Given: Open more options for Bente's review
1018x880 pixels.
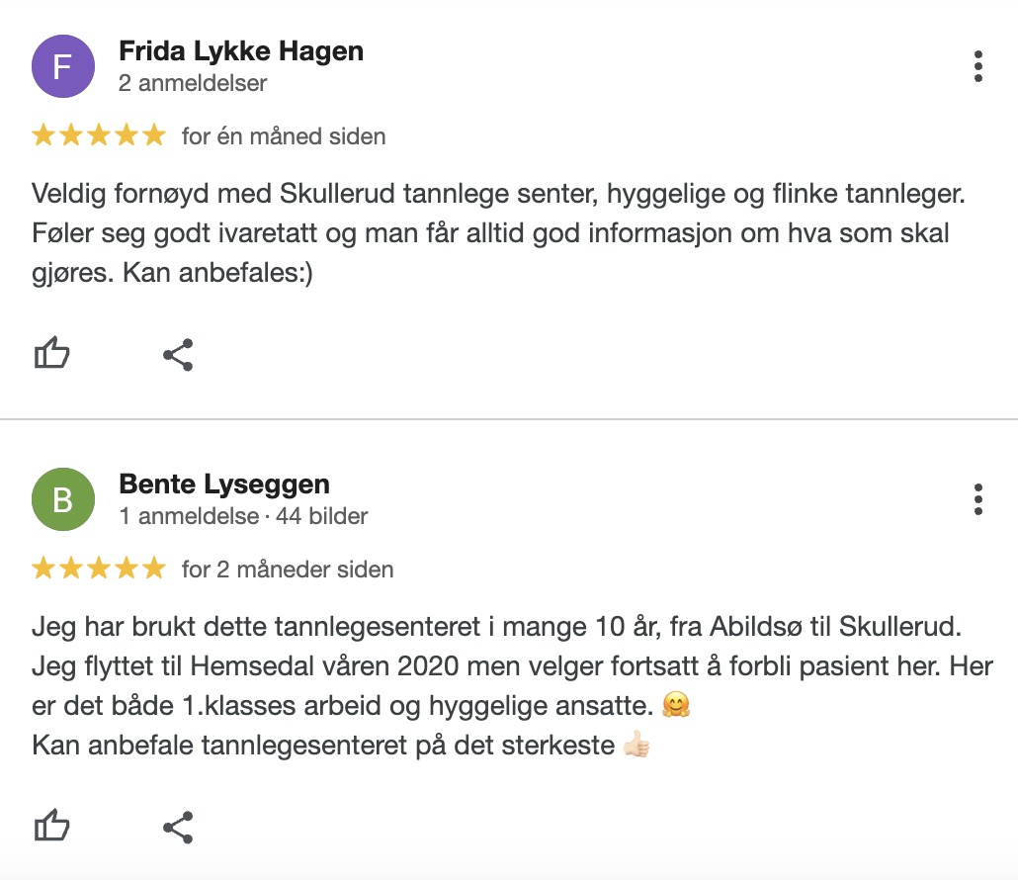Looking at the screenshot, I should 977,499.
